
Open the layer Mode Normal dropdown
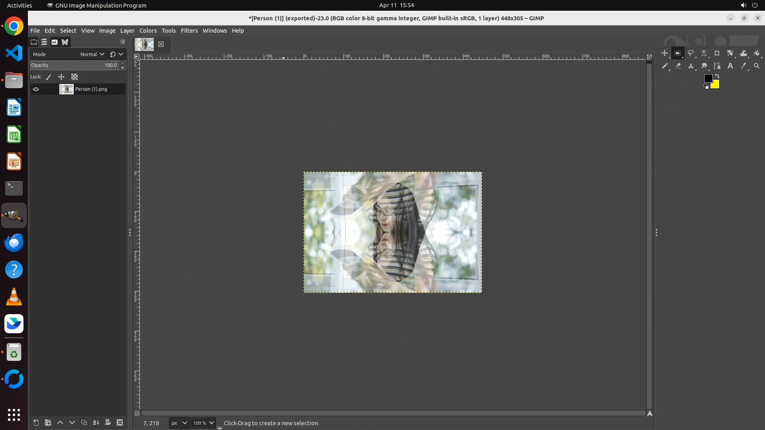(92, 54)
